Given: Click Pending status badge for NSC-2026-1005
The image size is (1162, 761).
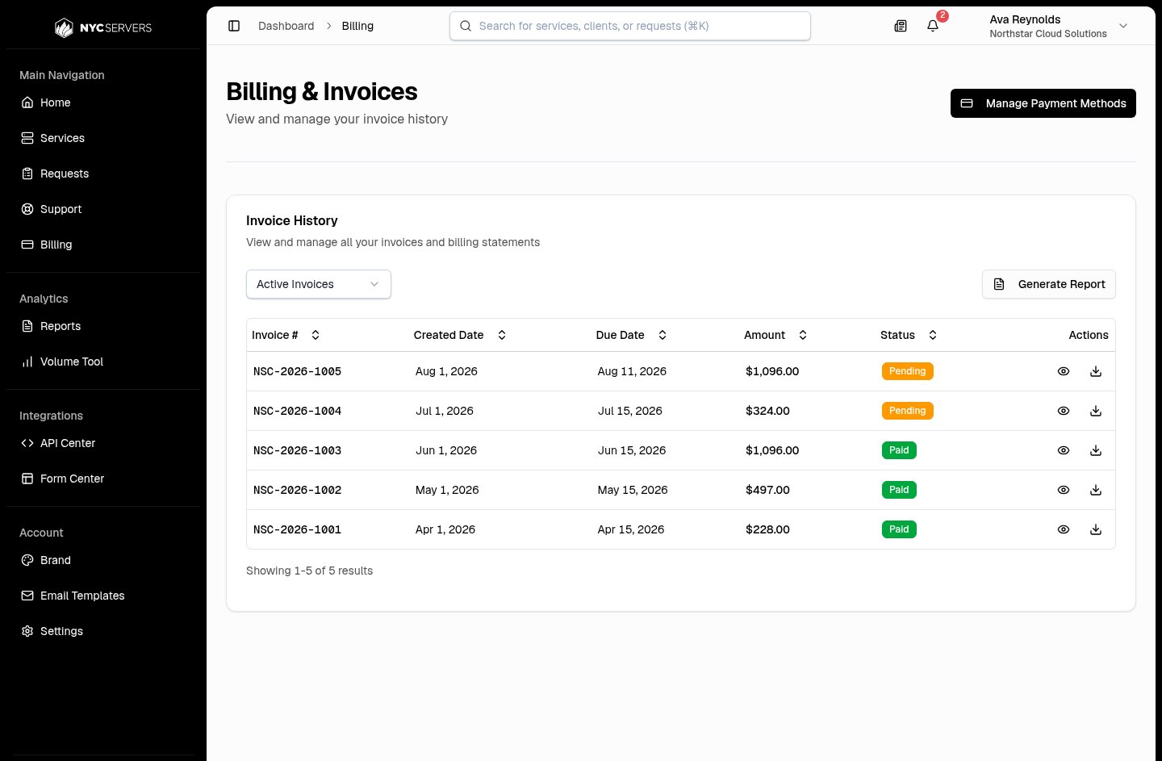Looking at the screenshot, I should (908, 371).
